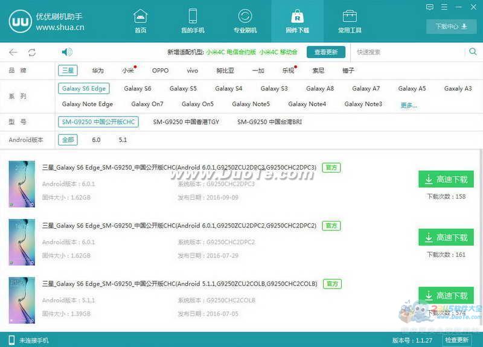Open the 专业刷机 flashing tool
This screenshot has height=347, width=483.
[x=245, y=21]
